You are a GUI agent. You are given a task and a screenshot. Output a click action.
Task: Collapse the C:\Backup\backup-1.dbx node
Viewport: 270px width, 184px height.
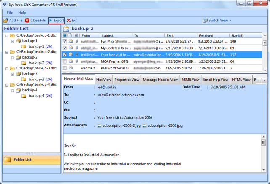(7, 36)
